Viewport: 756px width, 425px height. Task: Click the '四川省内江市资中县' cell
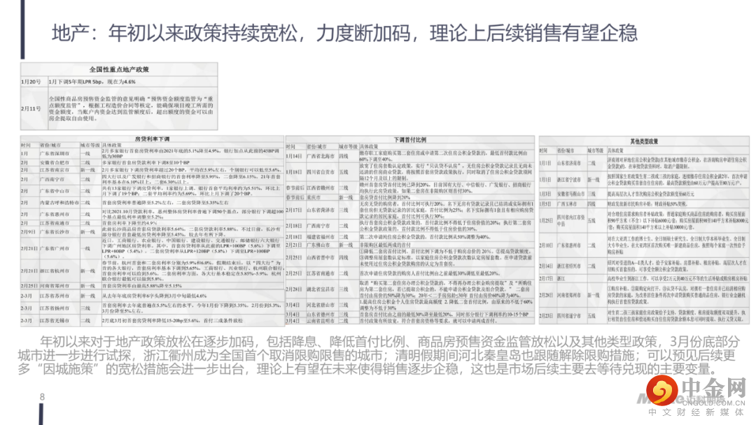pyautogui.click(x=570, y=220)
